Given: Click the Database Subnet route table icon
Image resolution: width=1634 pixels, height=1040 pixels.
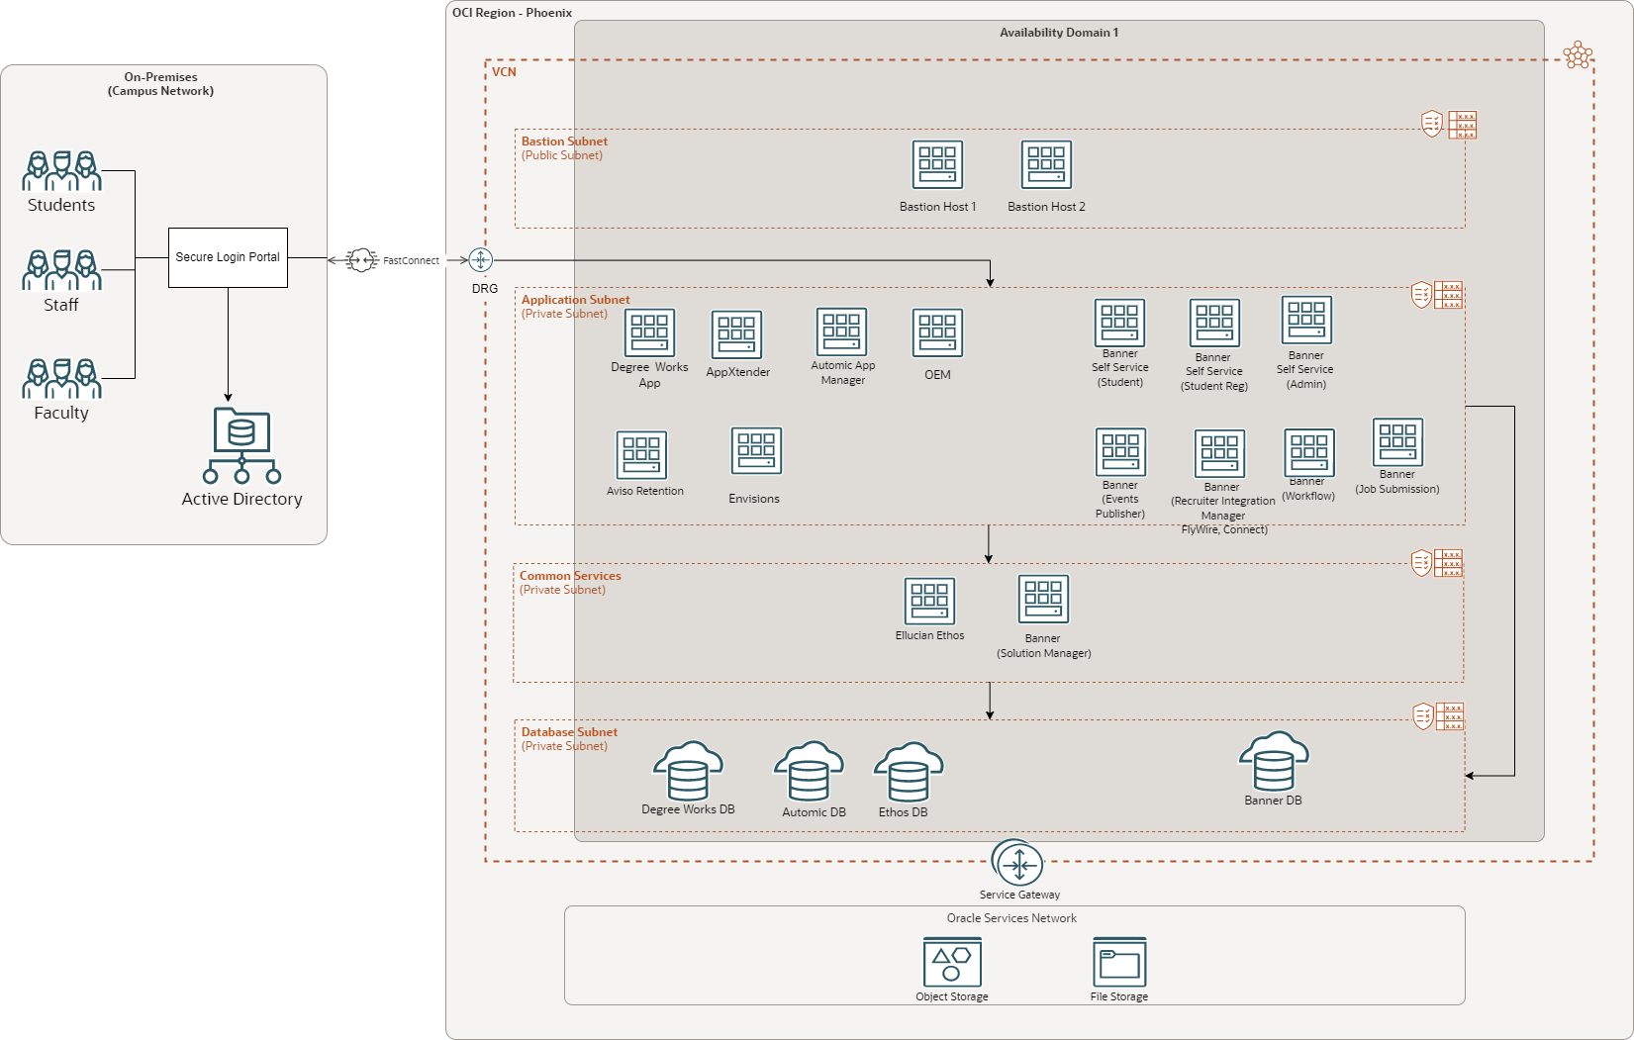Looking at the screenshot, I should click(1450, 716).
